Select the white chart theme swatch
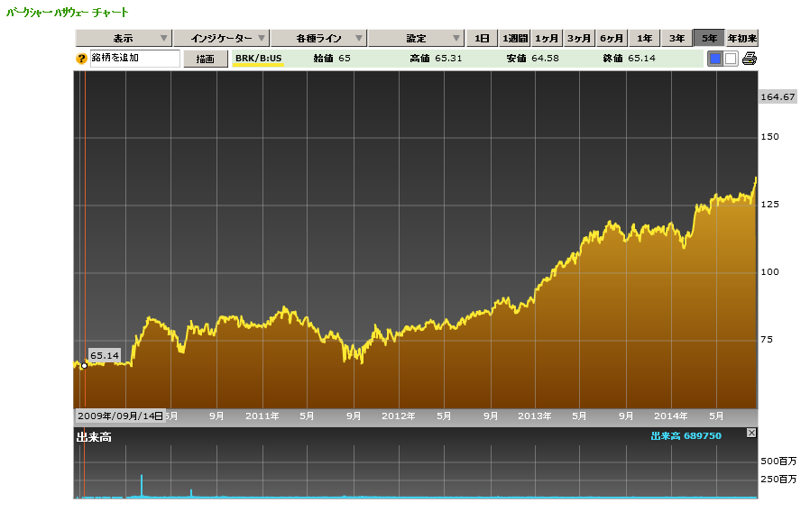This screenshot has height=521, width=810. pyautogui.click(x=731, y=59)
